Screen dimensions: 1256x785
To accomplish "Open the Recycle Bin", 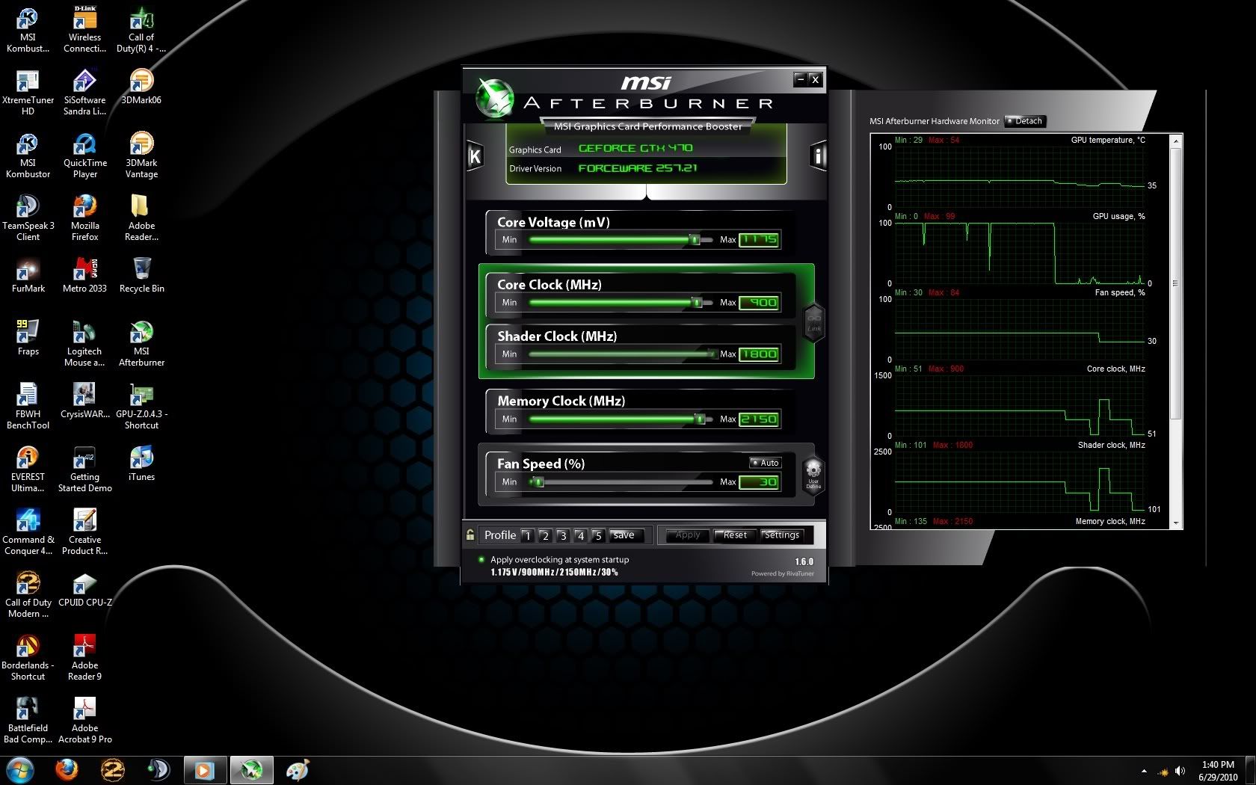I will click(x=141, y=275).
